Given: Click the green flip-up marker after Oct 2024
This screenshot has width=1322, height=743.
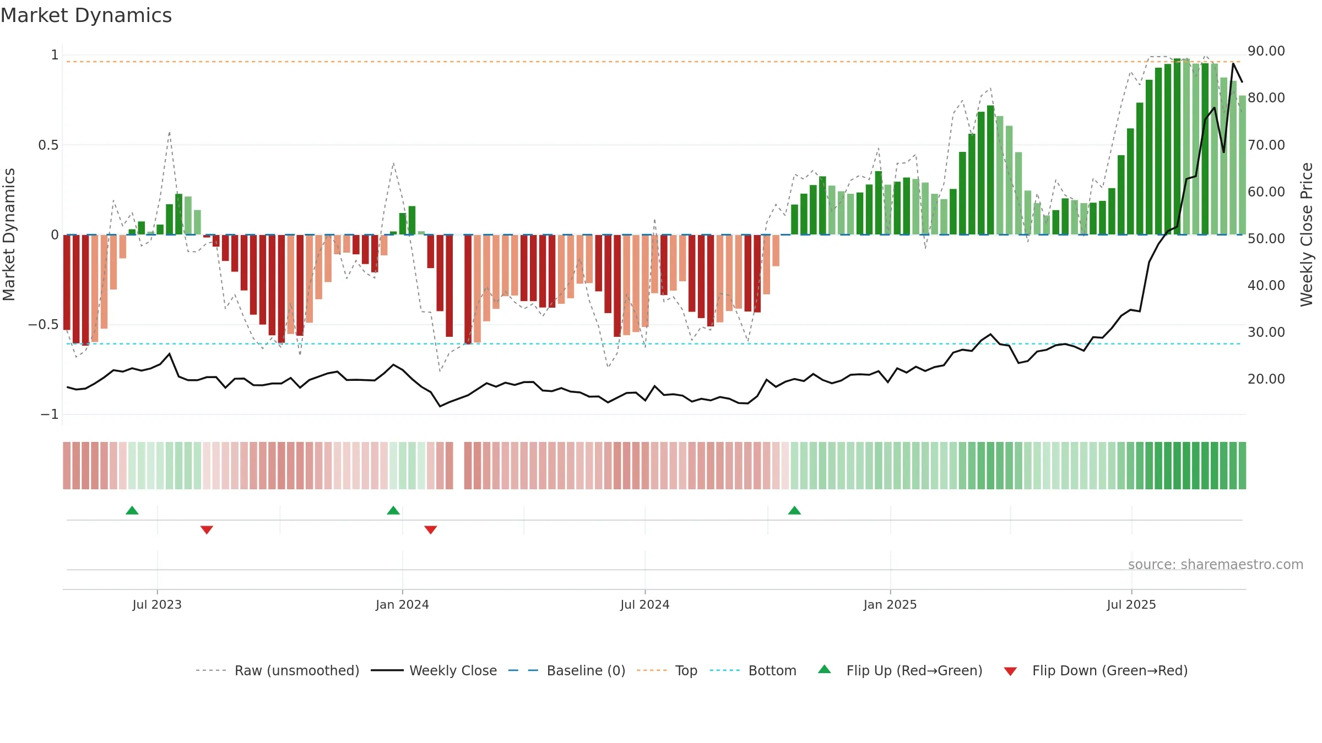Looking at the screenshot, I should (794, 510).
